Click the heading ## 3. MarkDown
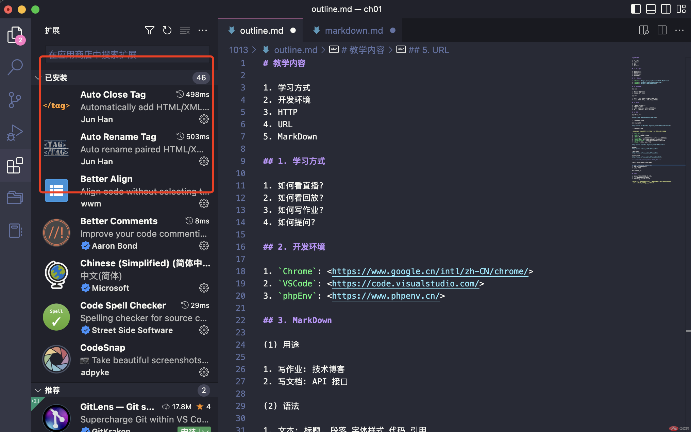The width and height of the screenshot is (691, 432). [297, 320]
